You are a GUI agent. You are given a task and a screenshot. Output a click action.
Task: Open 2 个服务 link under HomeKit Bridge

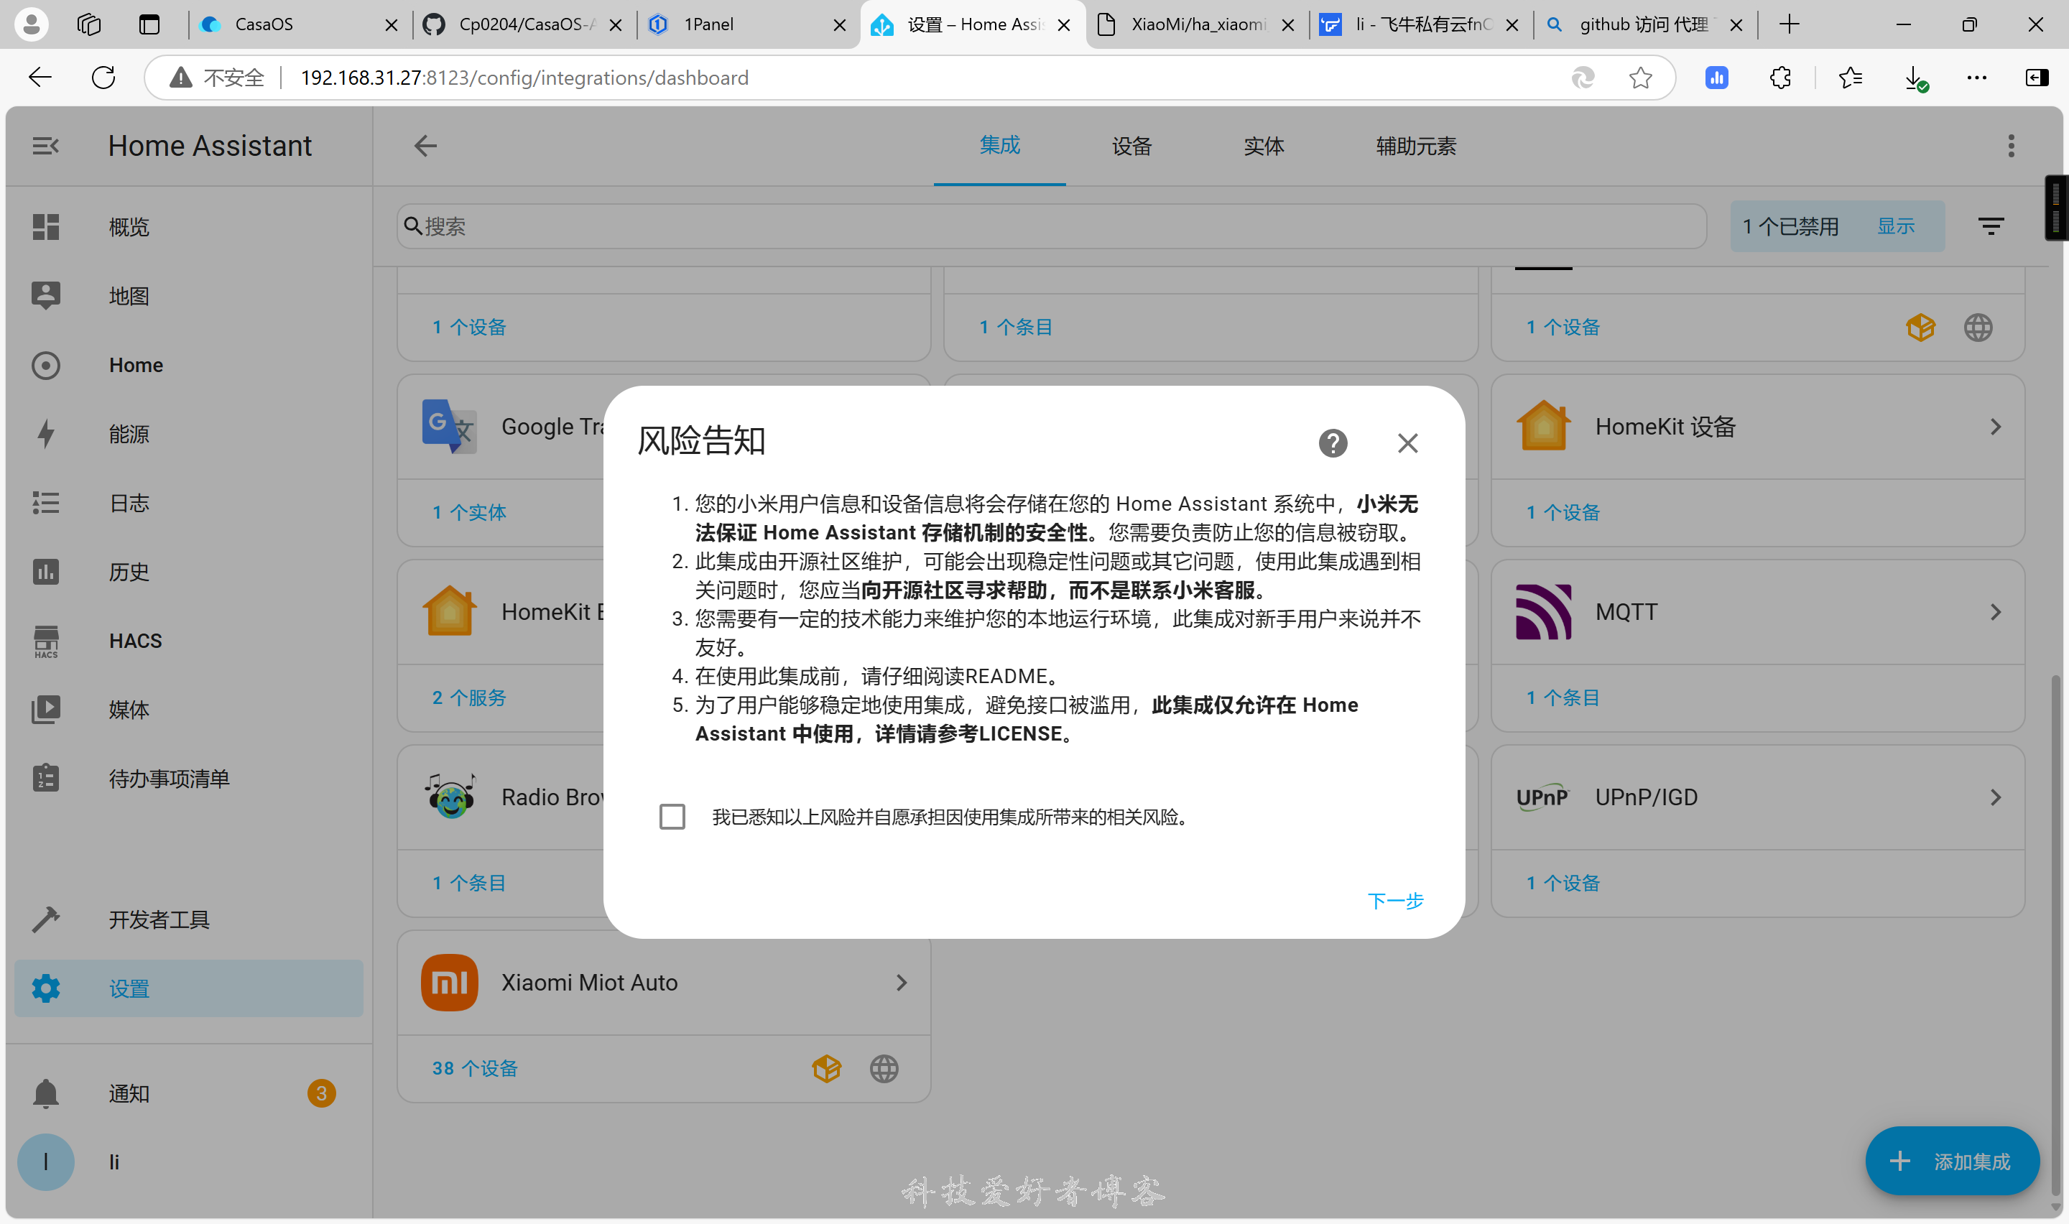pos(469,697)
